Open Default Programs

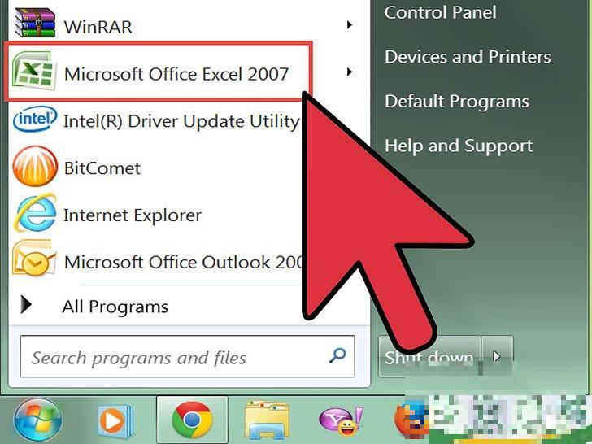(457, 101)
